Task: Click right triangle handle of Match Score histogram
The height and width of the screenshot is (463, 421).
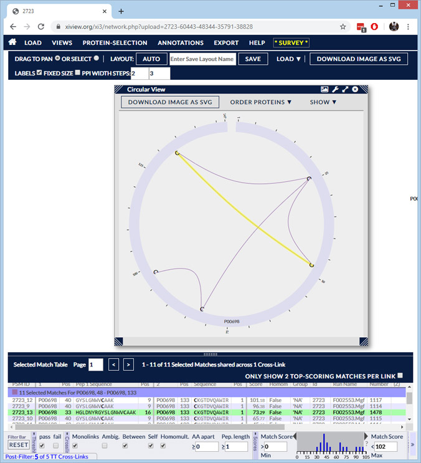Action: click(366, 436)
